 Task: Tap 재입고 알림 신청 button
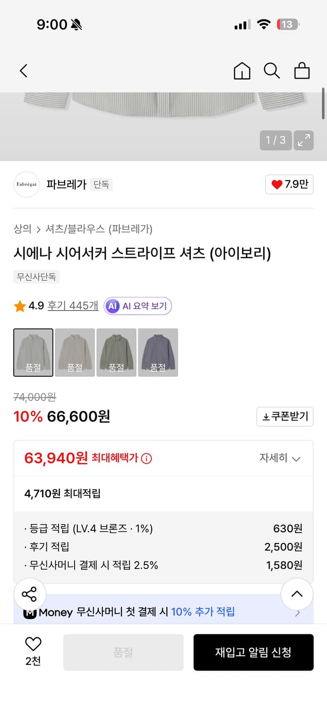pos(253,652)
